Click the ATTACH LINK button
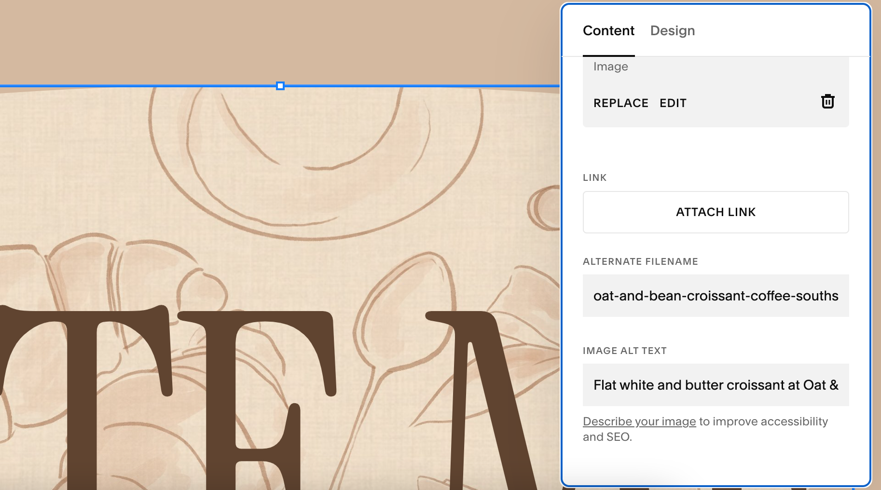Screen dimensions: 881x490 click(716, 212)
